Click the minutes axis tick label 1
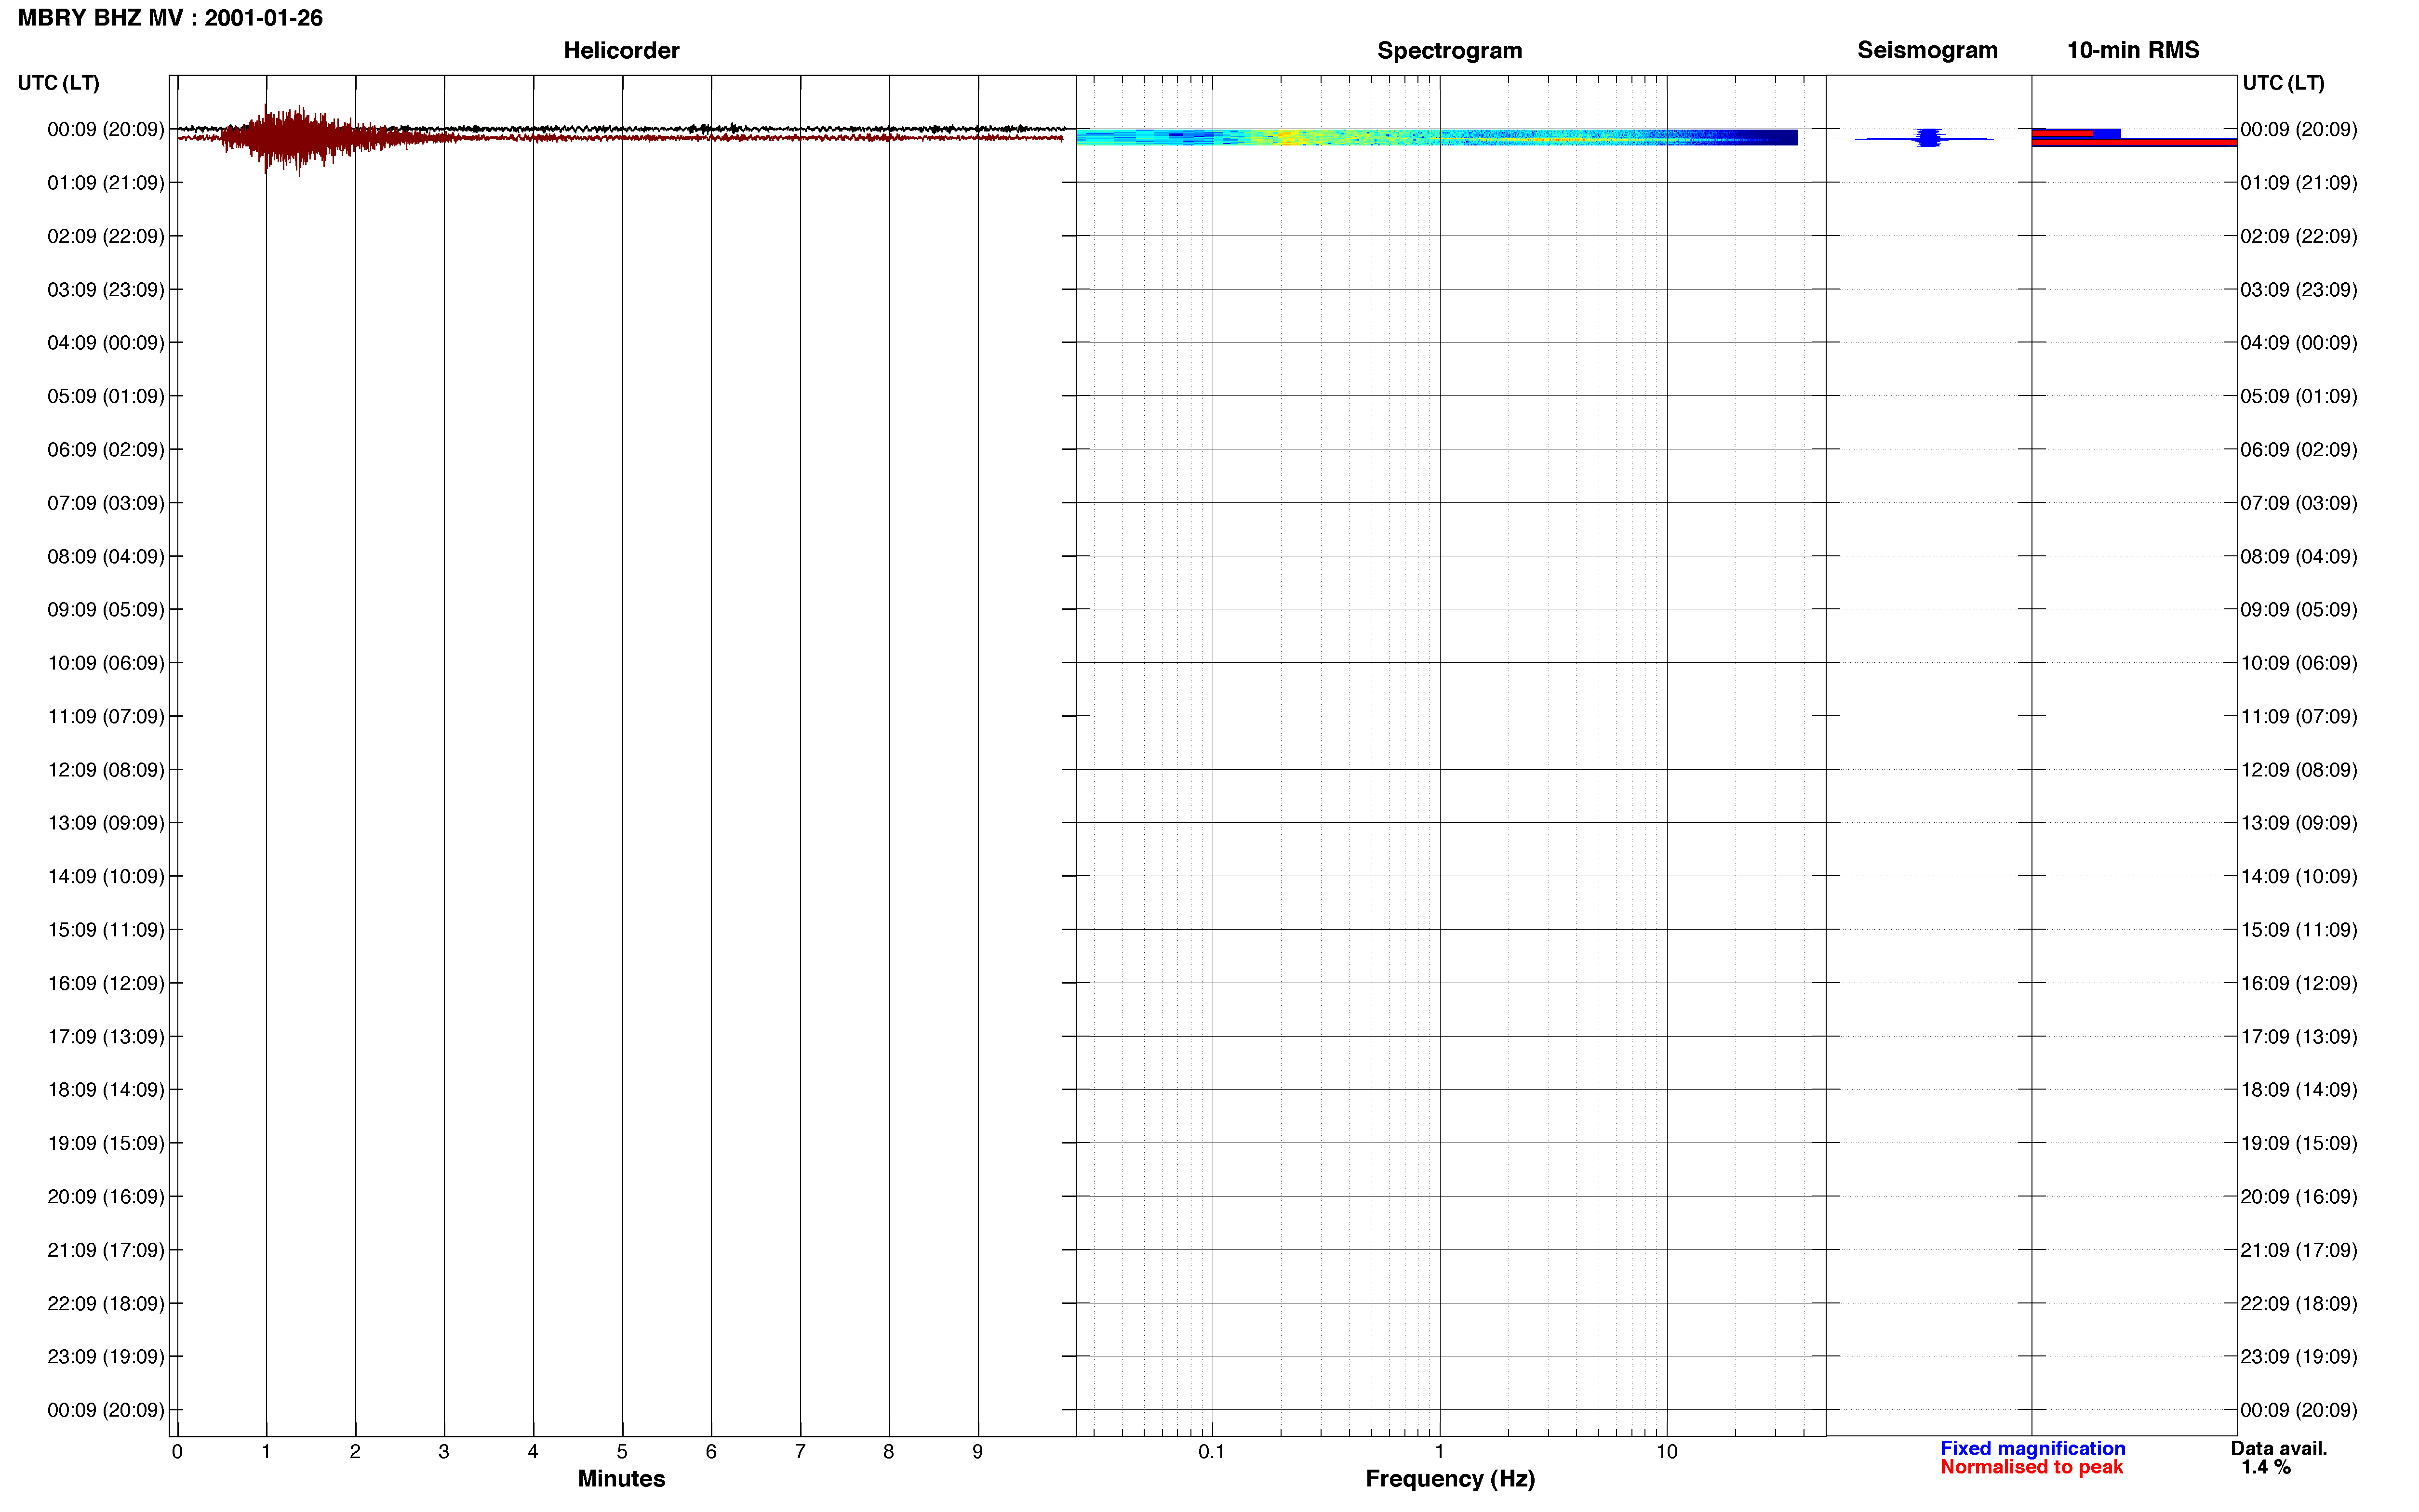2419x1512 pixels. [266, 1452]
